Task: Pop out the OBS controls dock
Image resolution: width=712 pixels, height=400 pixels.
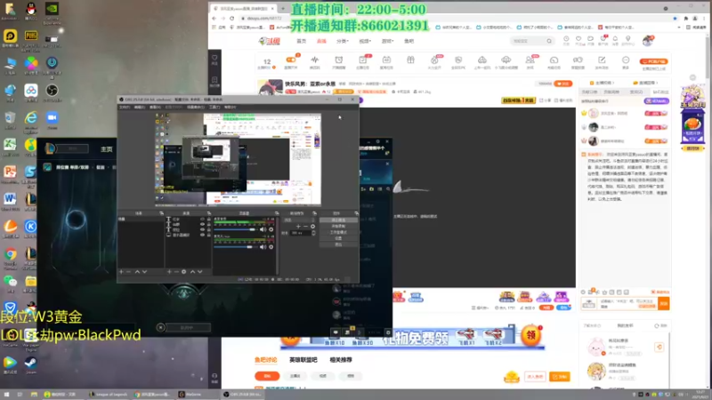Action: pos(356,213)
